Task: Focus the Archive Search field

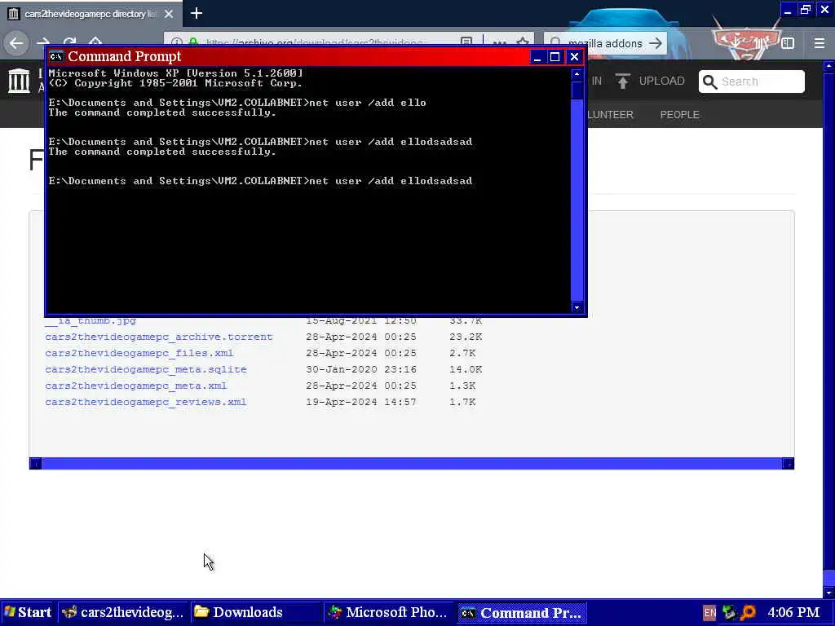Action: click(751, 82)
